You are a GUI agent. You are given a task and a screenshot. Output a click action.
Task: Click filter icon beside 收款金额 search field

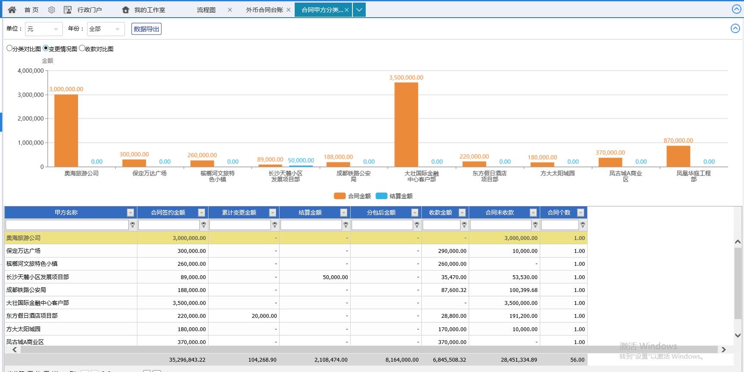[464, 225]
